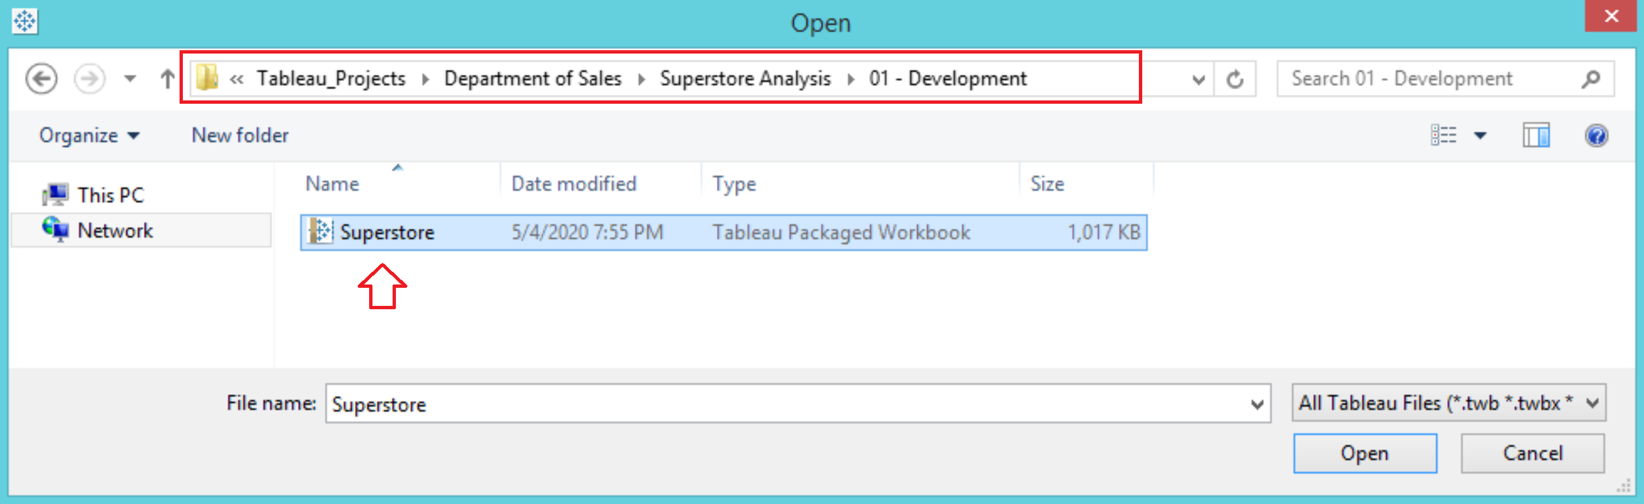Show the preview pane
The image size is (1644, 504).
(x=1535, y=135)
